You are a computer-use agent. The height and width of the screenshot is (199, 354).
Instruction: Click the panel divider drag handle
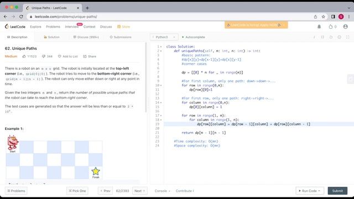[148, 103]
